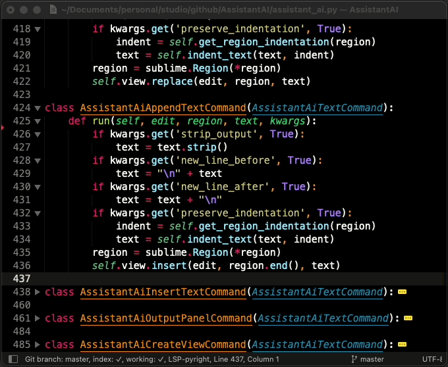This screenshot has height=367, width=448.
Task: Expand AssistantAiOutputPanelCommand class at line 461
Action: click(38, 318)
